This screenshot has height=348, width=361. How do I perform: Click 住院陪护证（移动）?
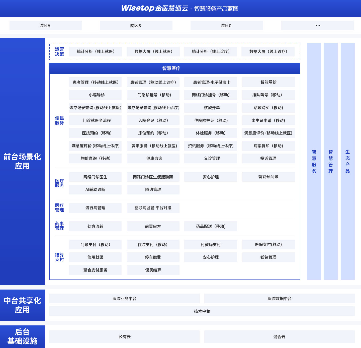pyautogui.click(x=211, y=120)
